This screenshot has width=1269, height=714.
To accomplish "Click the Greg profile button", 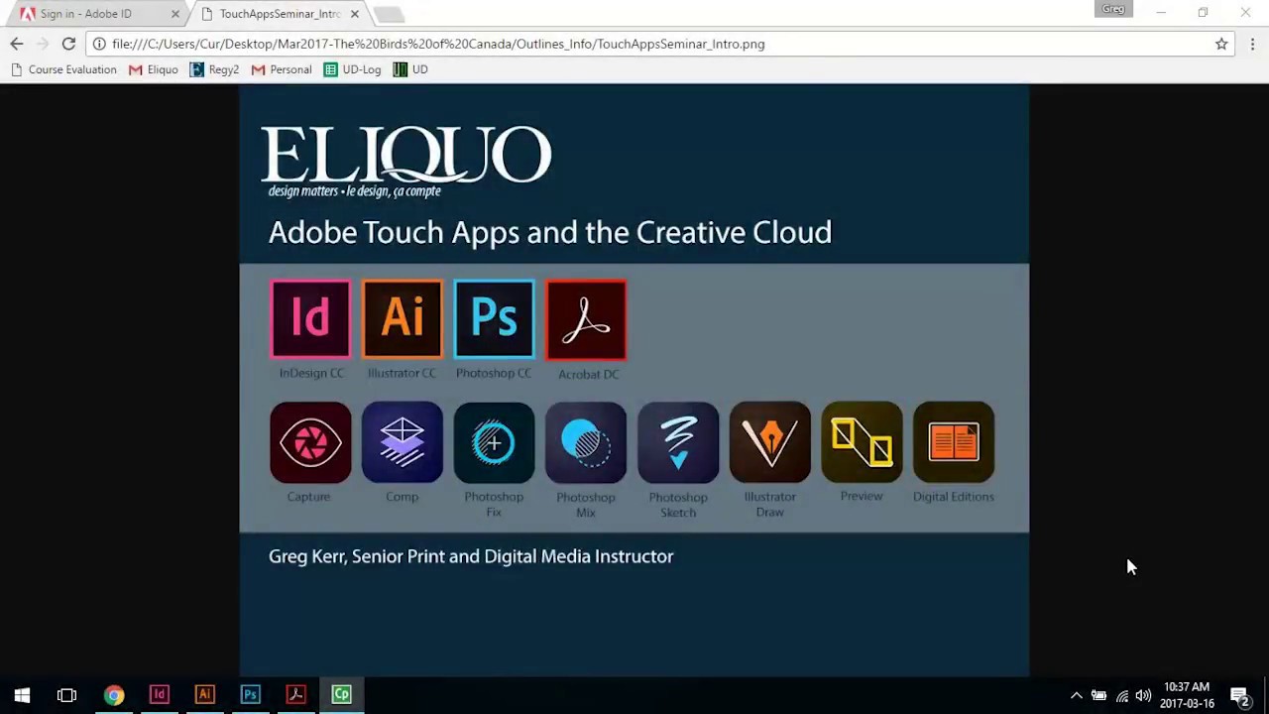I will point(1113,9).
